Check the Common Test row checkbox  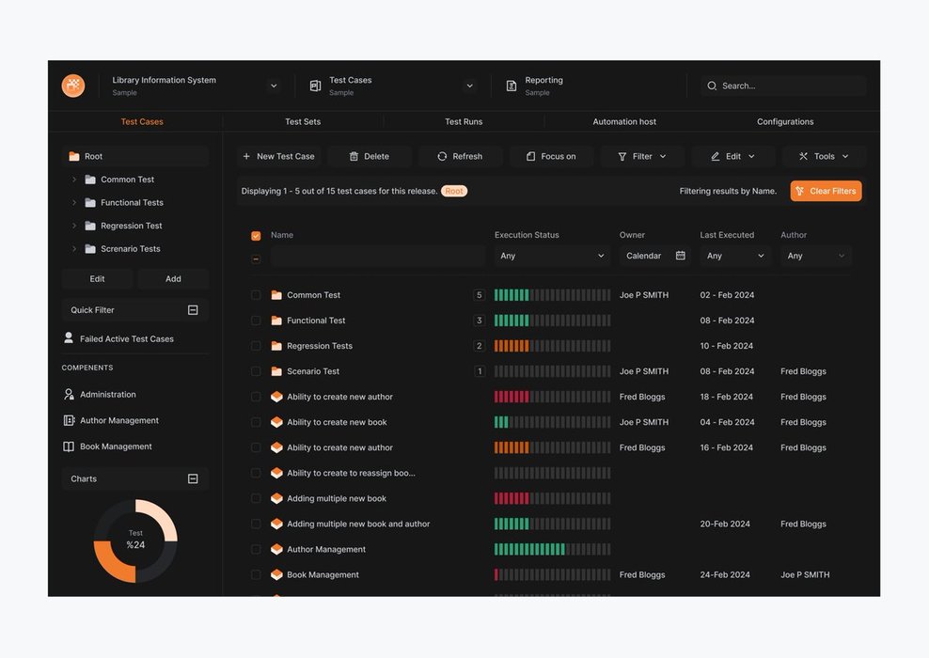[256, 295]
